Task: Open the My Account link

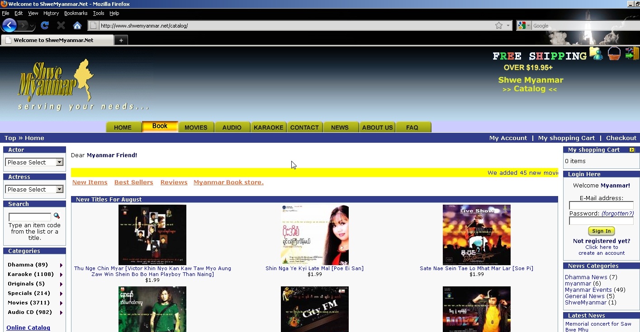Action: click(x=508, y=138)
